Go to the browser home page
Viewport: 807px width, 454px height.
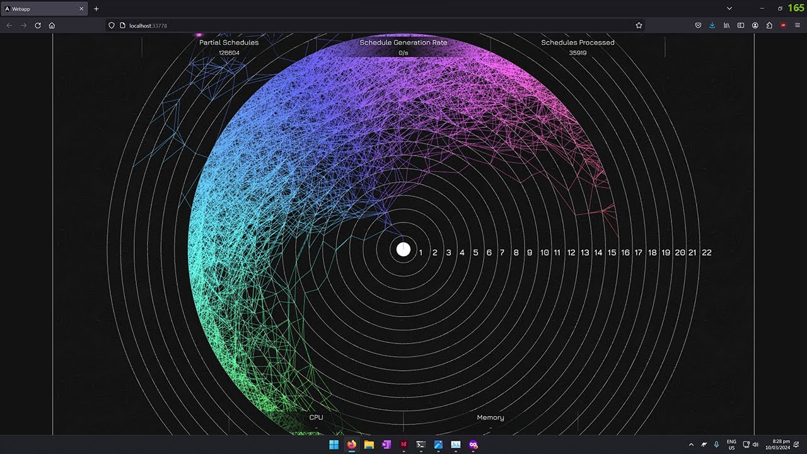coord(52,25)
